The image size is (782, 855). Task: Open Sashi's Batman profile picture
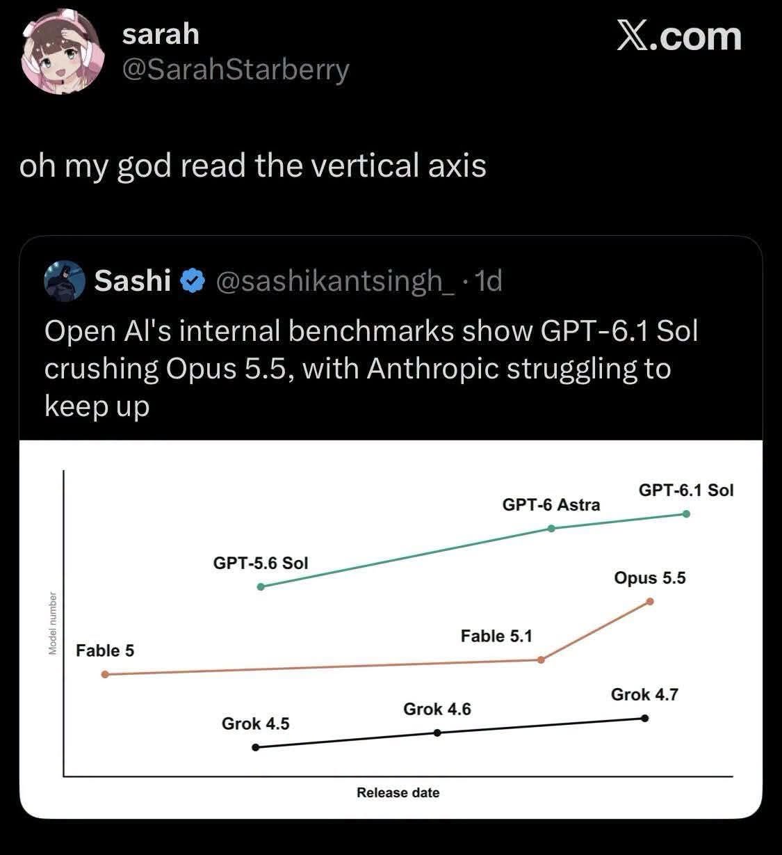64,281
